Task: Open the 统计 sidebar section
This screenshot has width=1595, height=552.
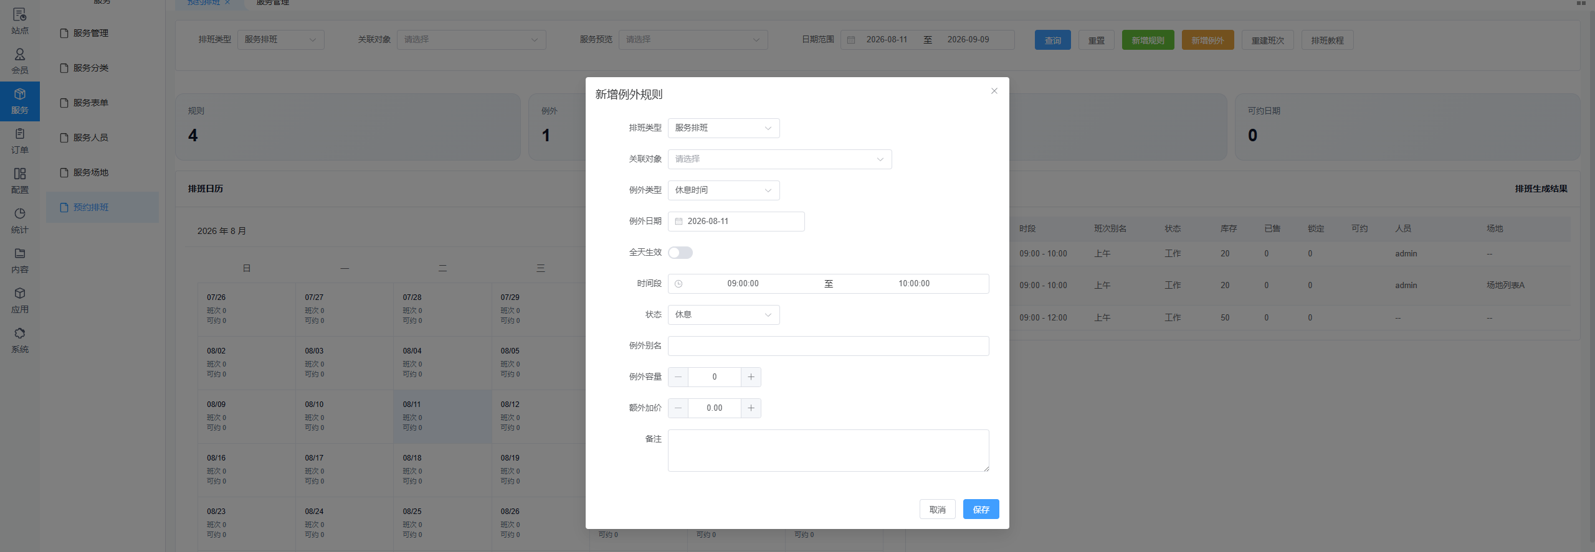Action: point(20,221)
